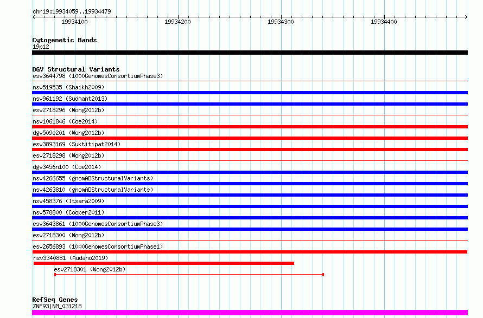Image resolution: width=483 pixels, height=318 pixels.
Task: Select the thin red line under esv2718296
Action: click(250, 115)
